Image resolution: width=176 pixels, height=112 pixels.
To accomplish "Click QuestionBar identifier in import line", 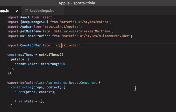I will coord(30,45).
